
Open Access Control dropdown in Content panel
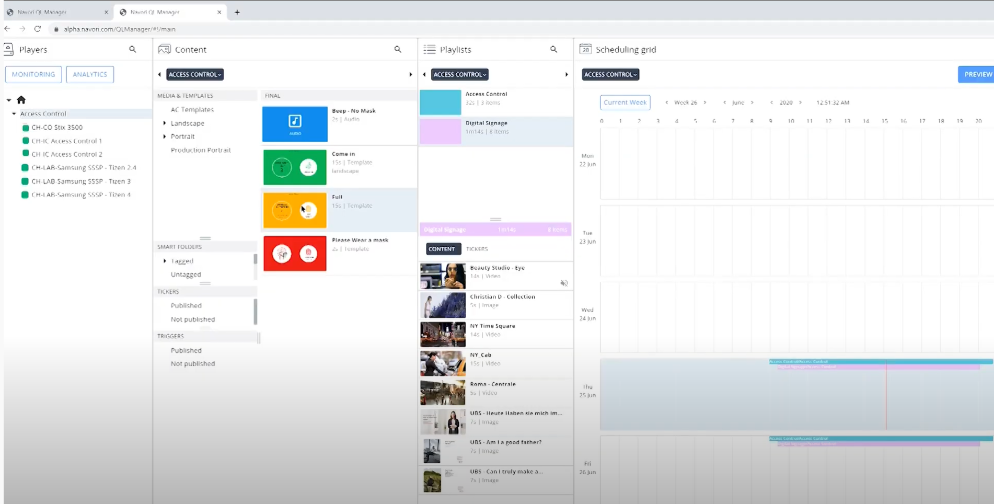(195, 75)
